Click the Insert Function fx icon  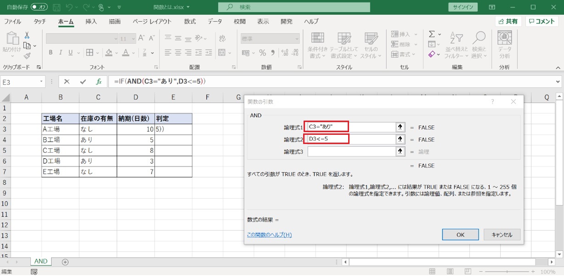98,82
